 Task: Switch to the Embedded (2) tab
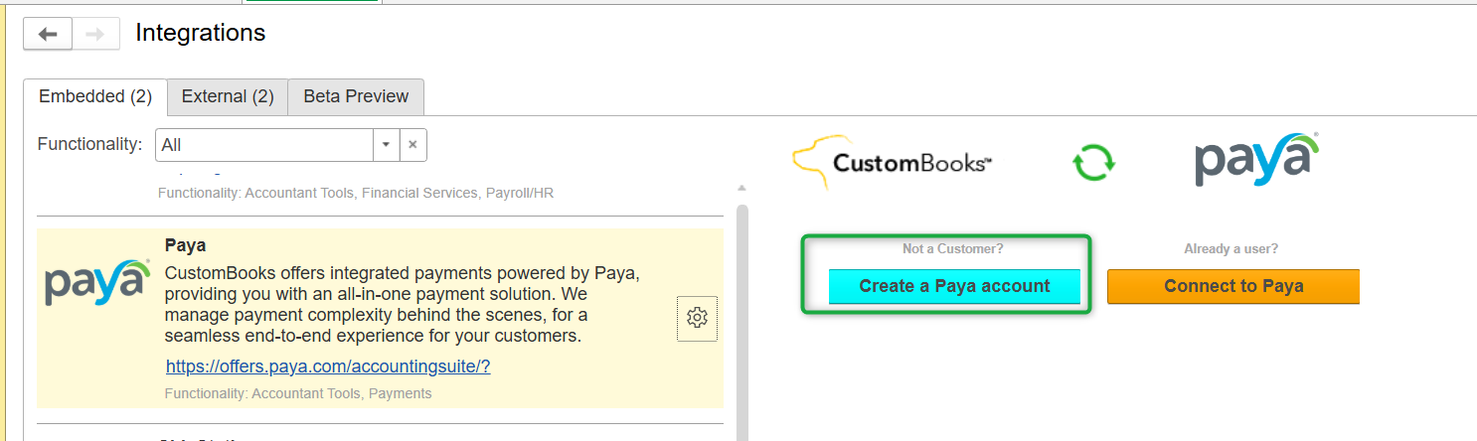click(x=95, y=97)
